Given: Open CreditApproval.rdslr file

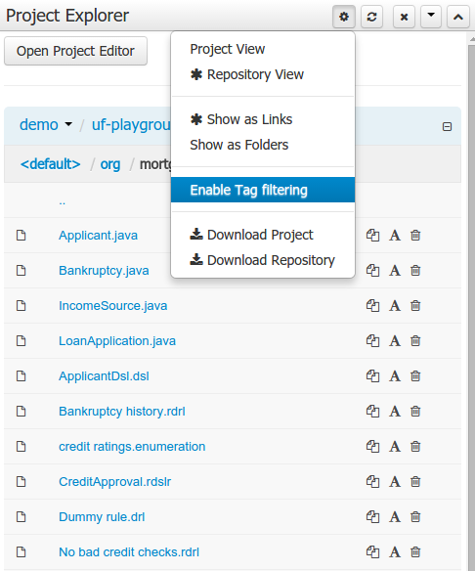Looking at the screenshot, I should coord(115,482).
